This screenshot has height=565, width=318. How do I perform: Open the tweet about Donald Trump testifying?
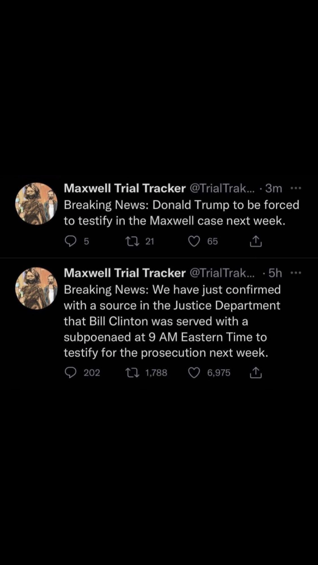(181, 213)
